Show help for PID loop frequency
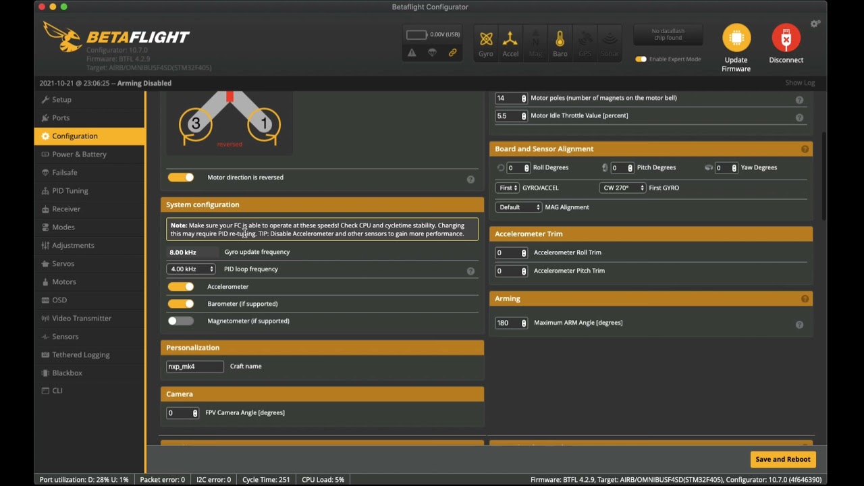Screen dimensions: 864x486 (x=470, y=271)
